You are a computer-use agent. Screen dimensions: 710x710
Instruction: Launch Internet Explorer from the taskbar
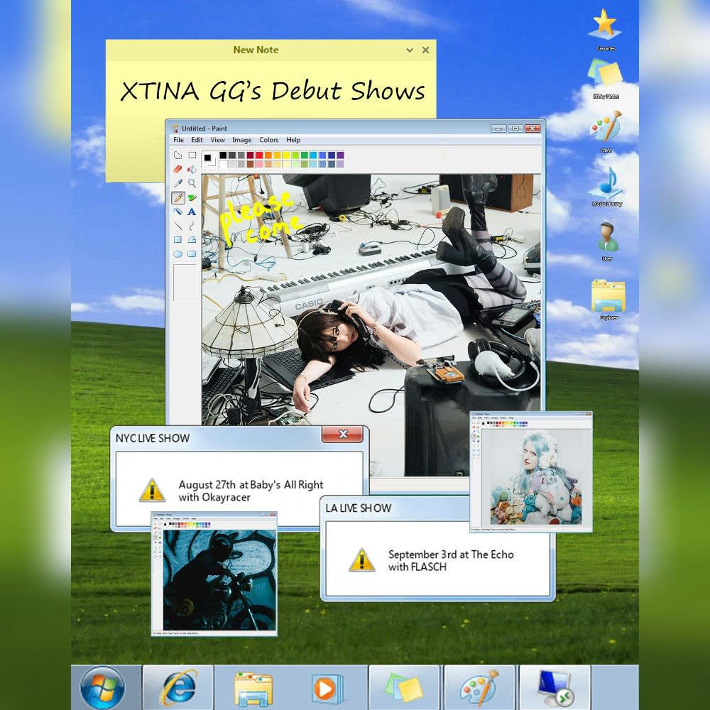[178, 688]
